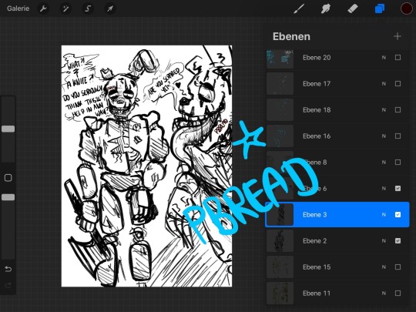Select the Ebene 11 layer name

[317, 294]
